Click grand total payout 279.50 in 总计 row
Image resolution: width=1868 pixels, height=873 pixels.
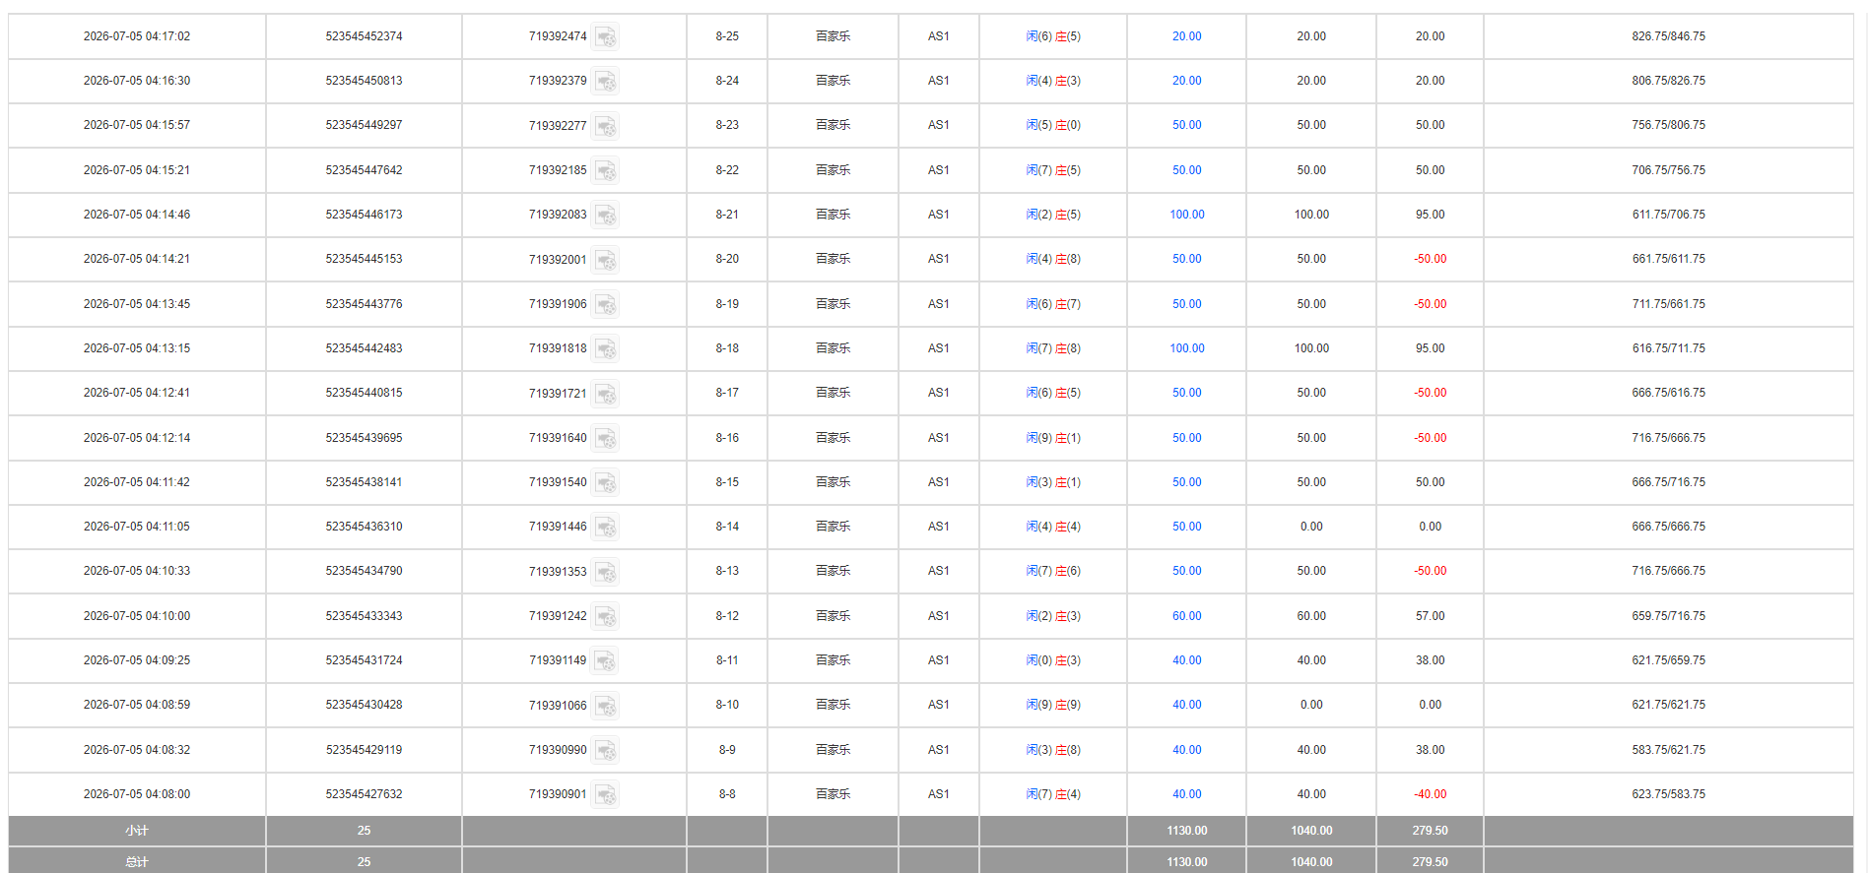(x=1430, y=862)
